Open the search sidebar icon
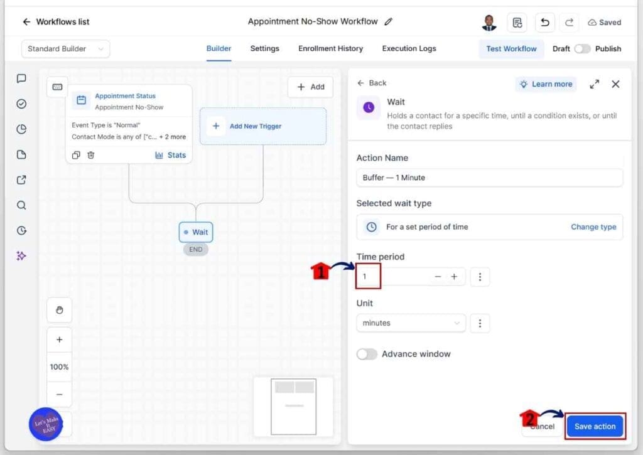 click(x=21, y=205)
